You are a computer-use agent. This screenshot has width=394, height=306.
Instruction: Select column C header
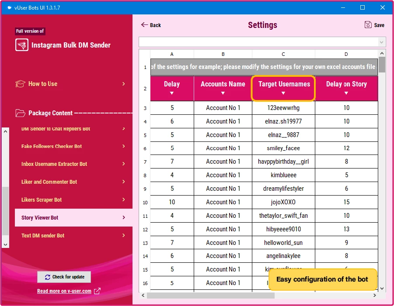pyautogui.click(x=283, y=54)
